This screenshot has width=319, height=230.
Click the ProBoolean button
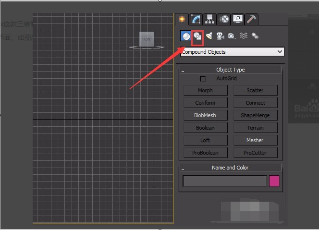[206, 153]
